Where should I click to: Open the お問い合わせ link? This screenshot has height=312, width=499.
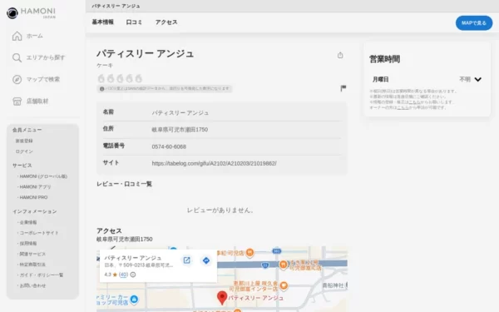[x=32, y=285]
